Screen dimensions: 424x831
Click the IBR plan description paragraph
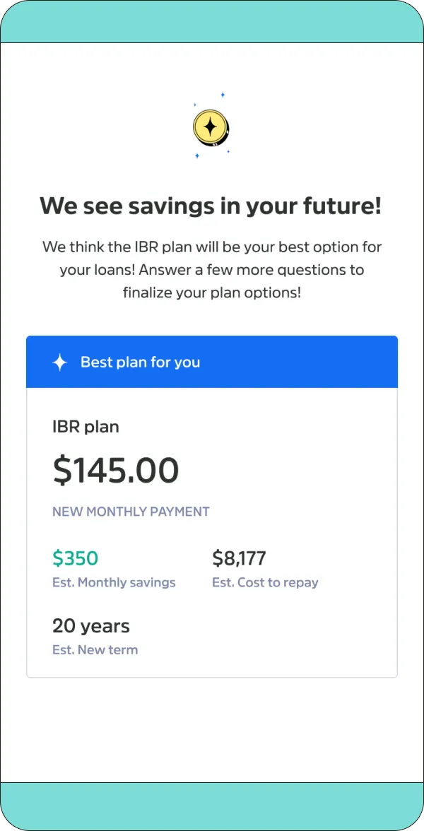pos(212,269)
